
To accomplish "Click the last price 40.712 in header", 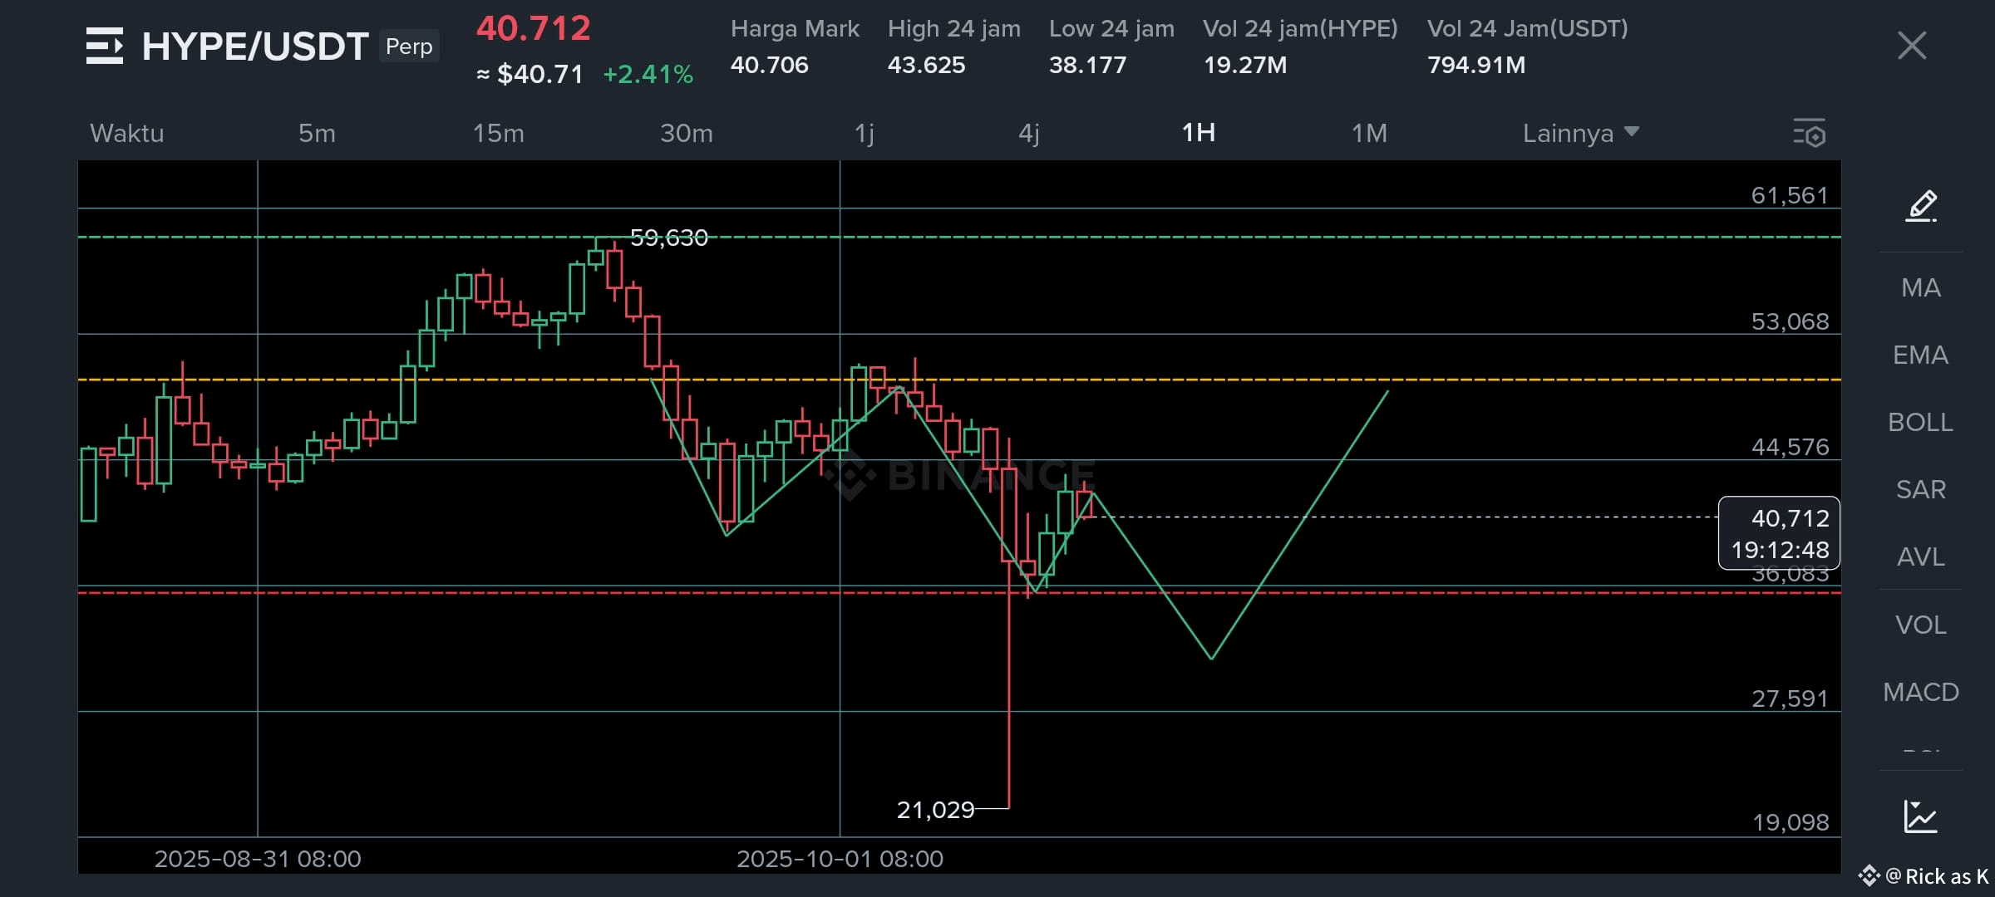I will [x=533, y=28].
